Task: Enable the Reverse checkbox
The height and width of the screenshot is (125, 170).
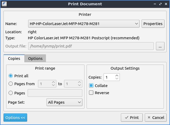Action: [91, 93]
